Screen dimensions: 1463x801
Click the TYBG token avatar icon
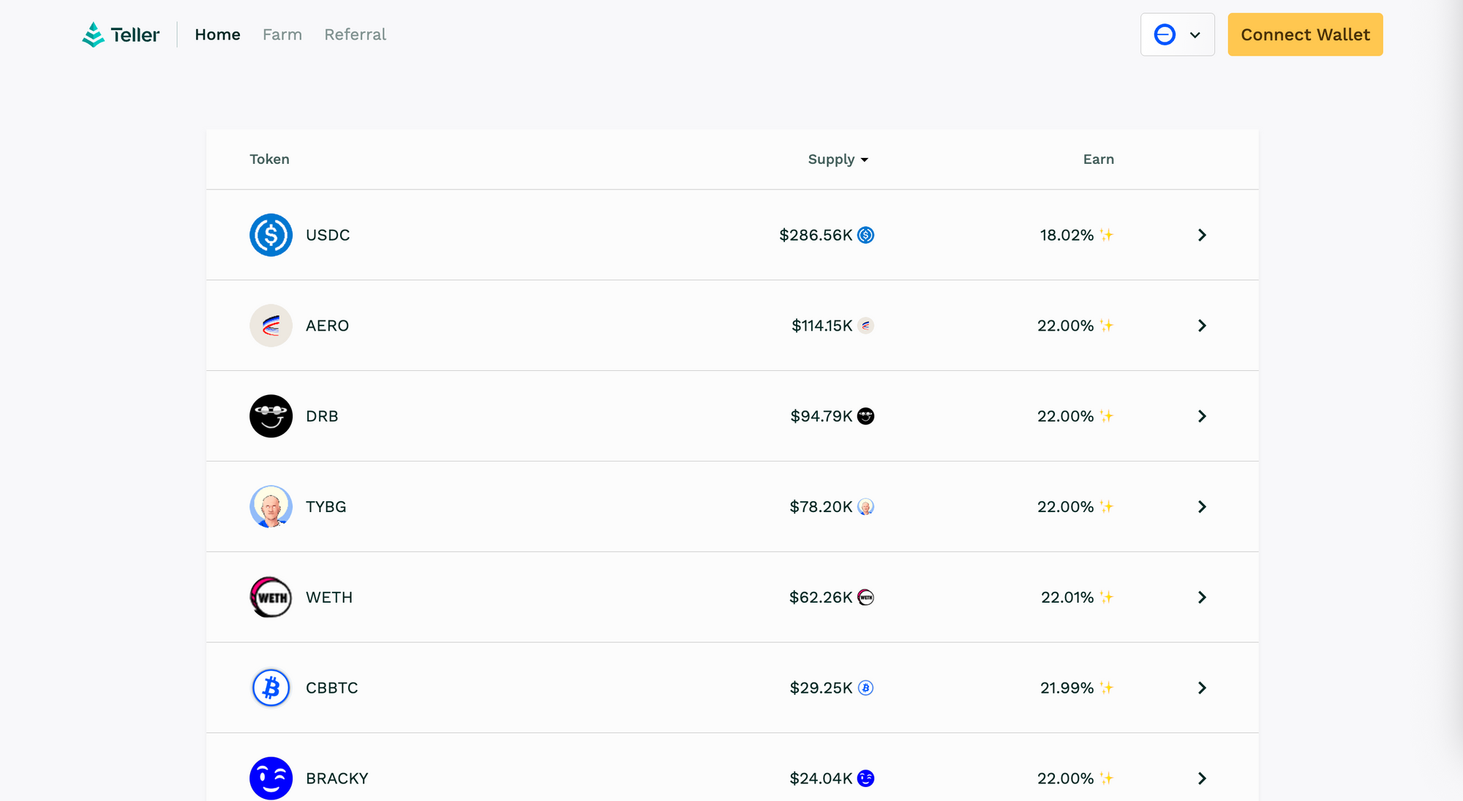271,506
